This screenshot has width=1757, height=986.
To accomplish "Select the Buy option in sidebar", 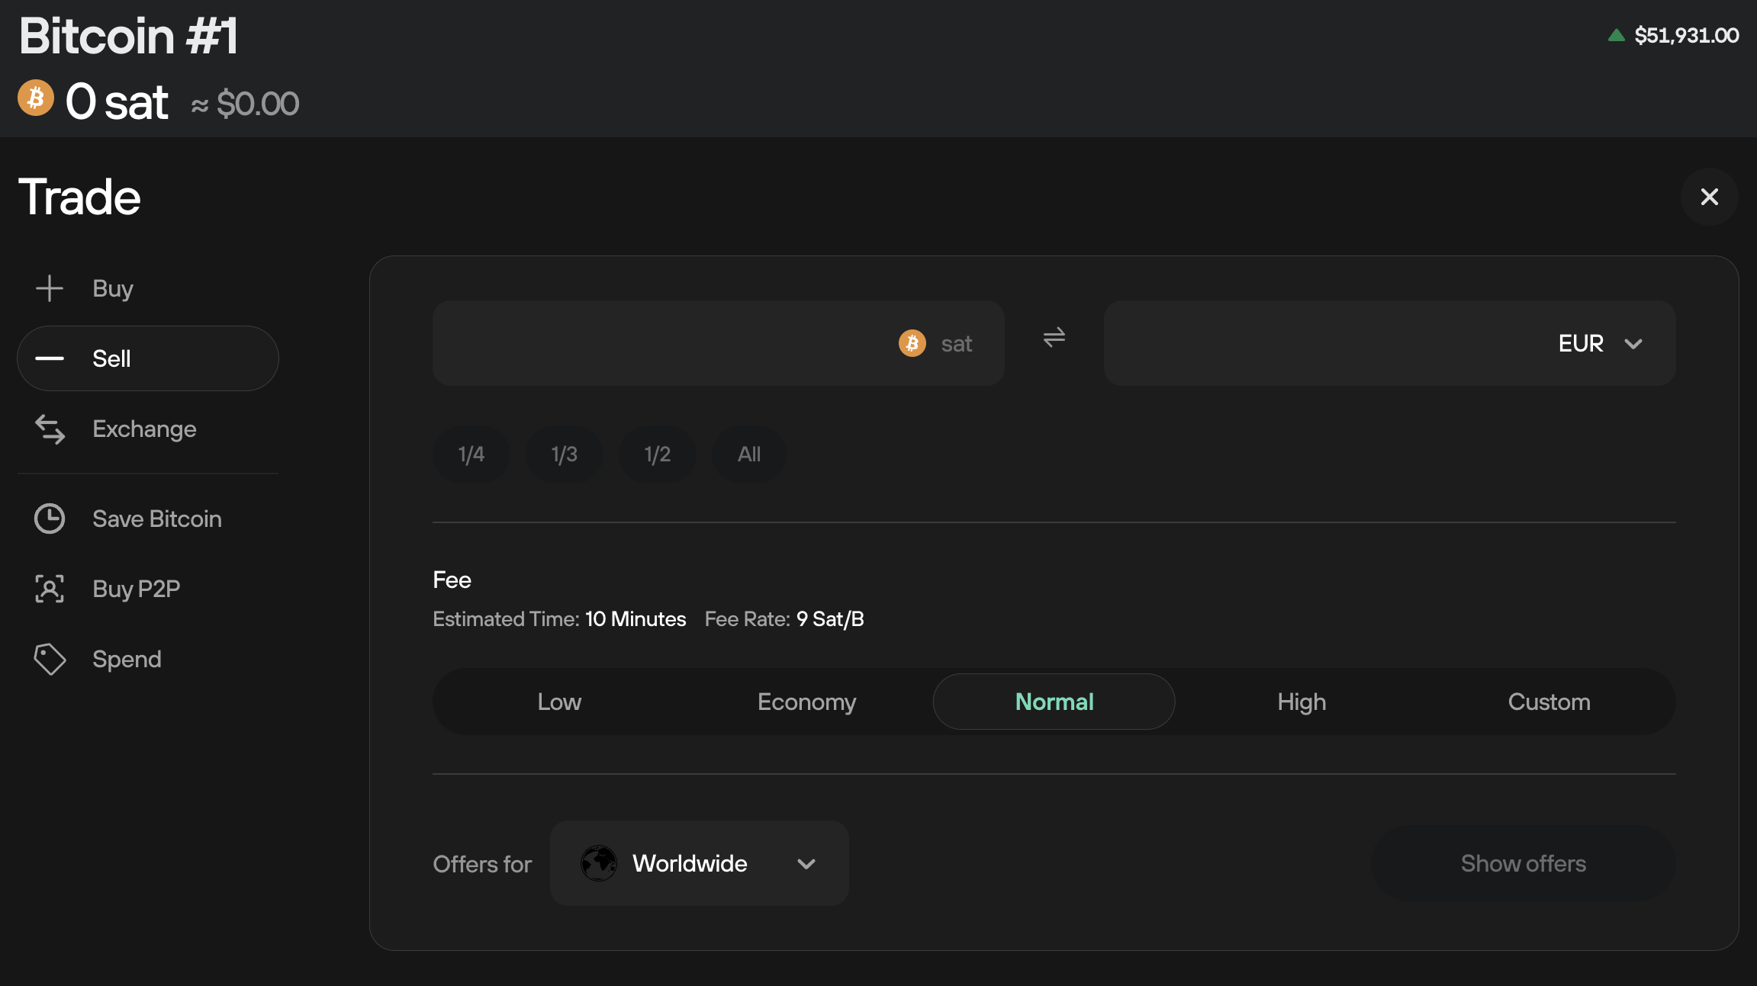I will (x=112, y=287).
